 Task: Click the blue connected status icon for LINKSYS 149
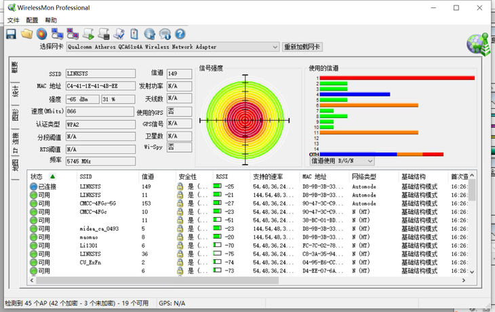[33, 187]
